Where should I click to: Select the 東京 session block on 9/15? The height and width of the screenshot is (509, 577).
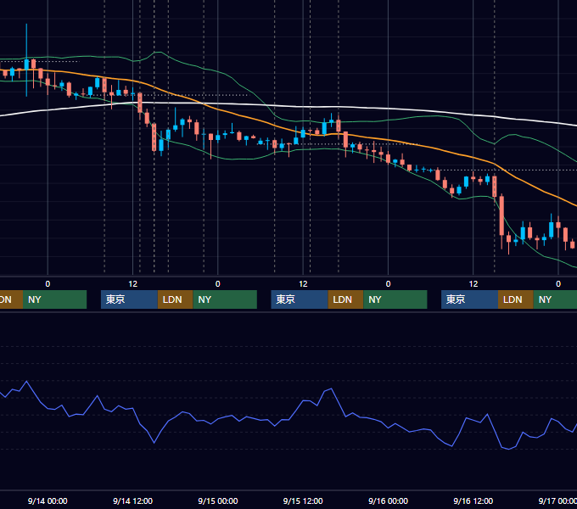[x=300, y=299]
